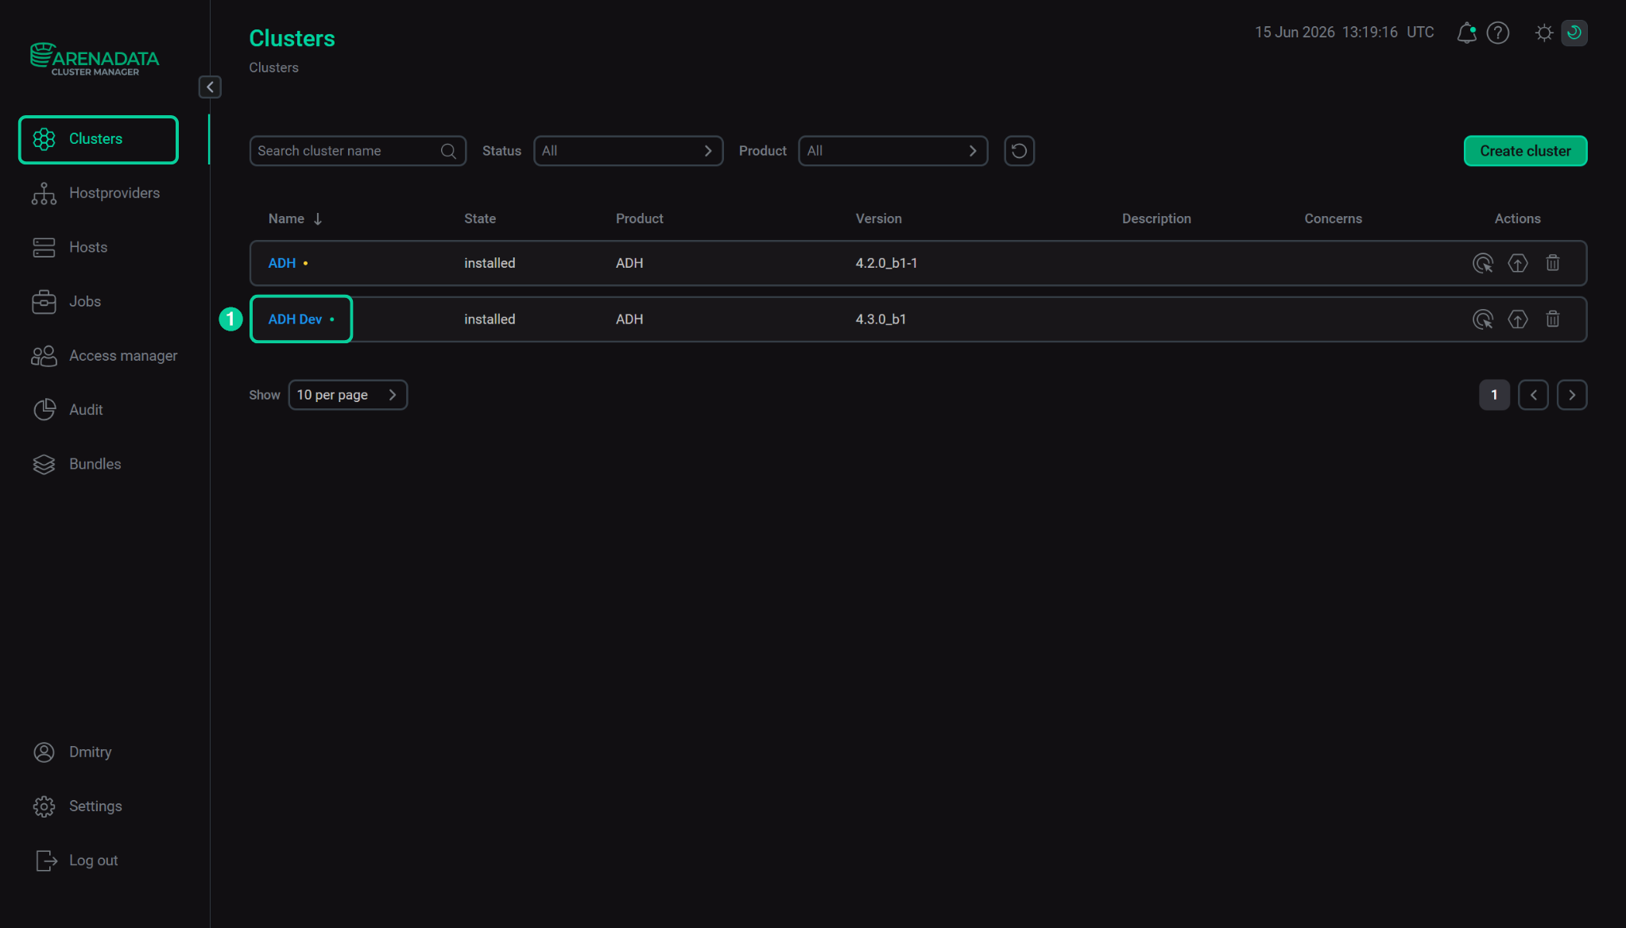Screen dimensions: 1626x928
Task: Sort clusters by Name column arrow
Action: click(318, 218)
